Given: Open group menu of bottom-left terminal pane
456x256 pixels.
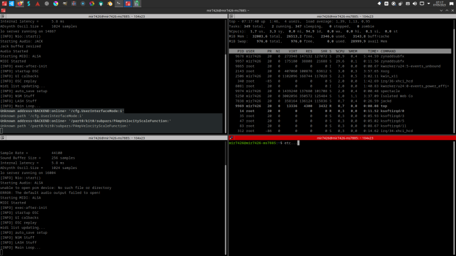Looking at the screenshot, I should (2, 138).
